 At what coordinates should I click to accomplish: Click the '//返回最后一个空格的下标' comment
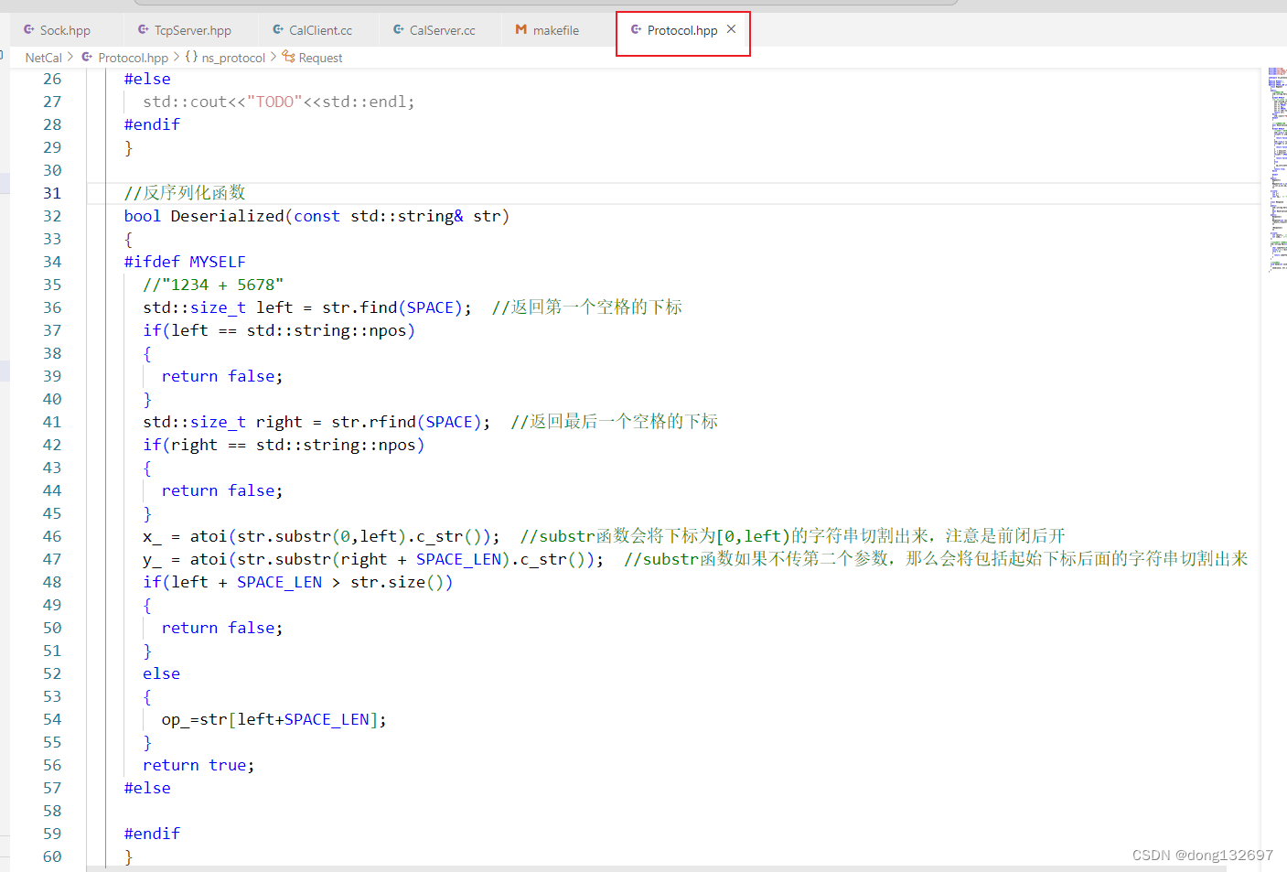click(615, 422)
